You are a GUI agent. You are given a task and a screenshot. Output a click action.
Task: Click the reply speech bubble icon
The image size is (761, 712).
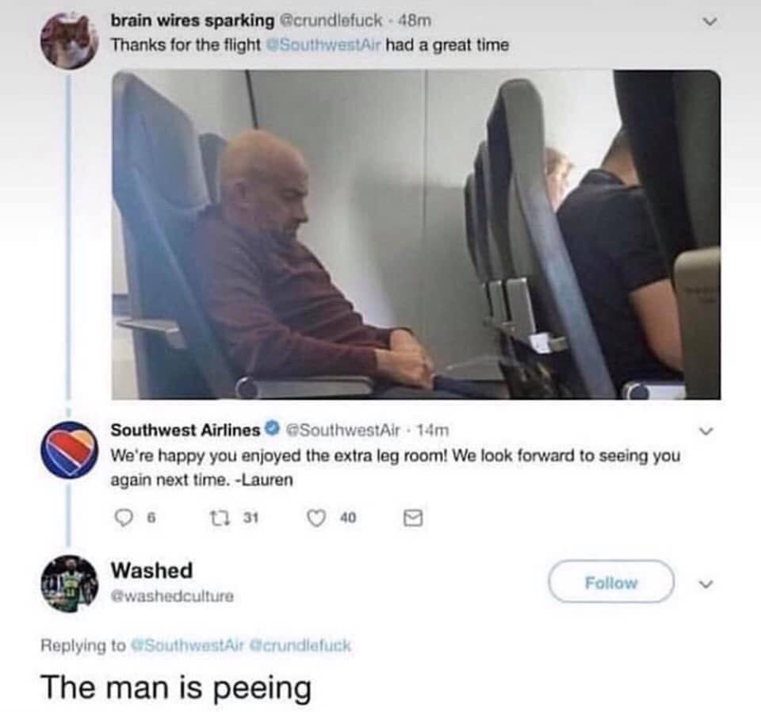[x=124, y=518]
